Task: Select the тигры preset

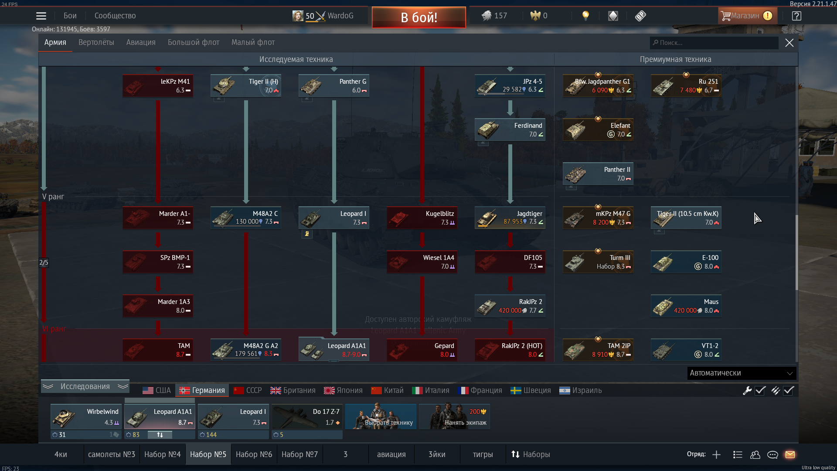Action: 483,454
